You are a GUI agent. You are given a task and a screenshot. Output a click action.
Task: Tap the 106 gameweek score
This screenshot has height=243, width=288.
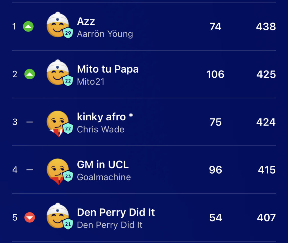point(215,74)
